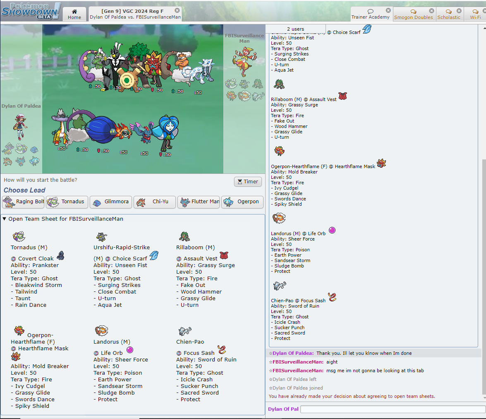The width and height of the screenshot is (486, 419).
Task: Choose Glimmora as lead
Action: [111, 202]
